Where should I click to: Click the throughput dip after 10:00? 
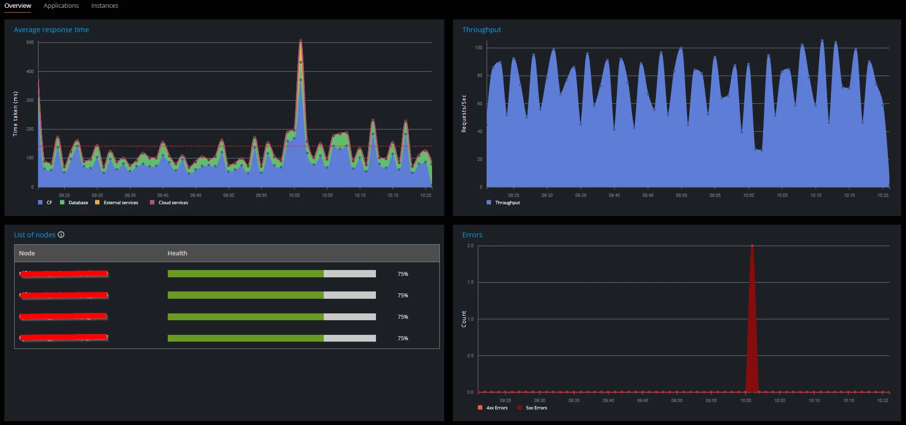coord(758,149)
